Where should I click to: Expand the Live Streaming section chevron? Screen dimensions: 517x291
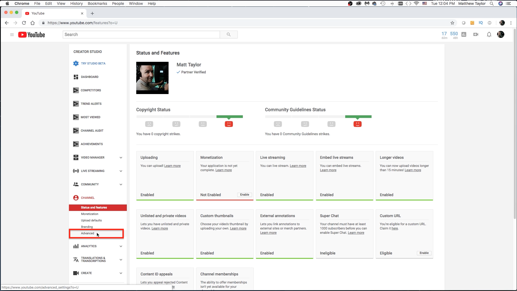pos(121,171)
